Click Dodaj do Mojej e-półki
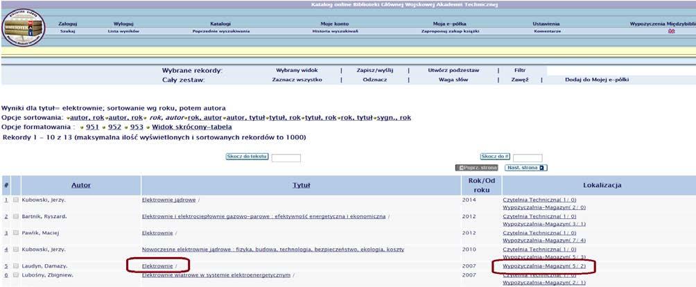The height and width of the screenshot is (287, 696). 597,80
